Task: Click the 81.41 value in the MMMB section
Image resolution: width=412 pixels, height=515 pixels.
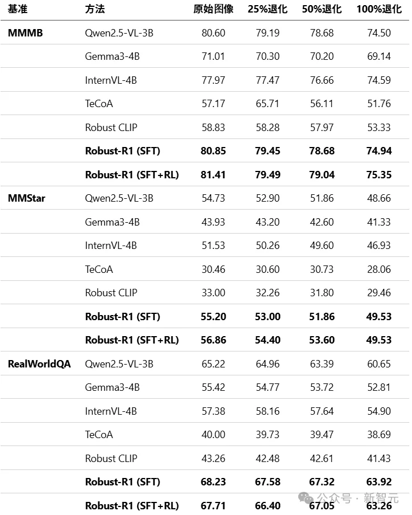Action: tap(213, 175)
